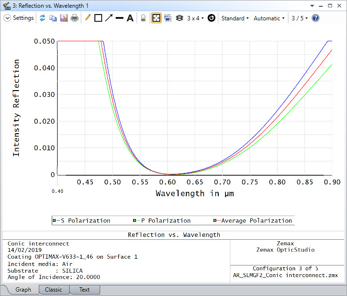Click the lock window icon
Image resolution: width=347 pixels, height=296 pixels.
pos(143,18)
